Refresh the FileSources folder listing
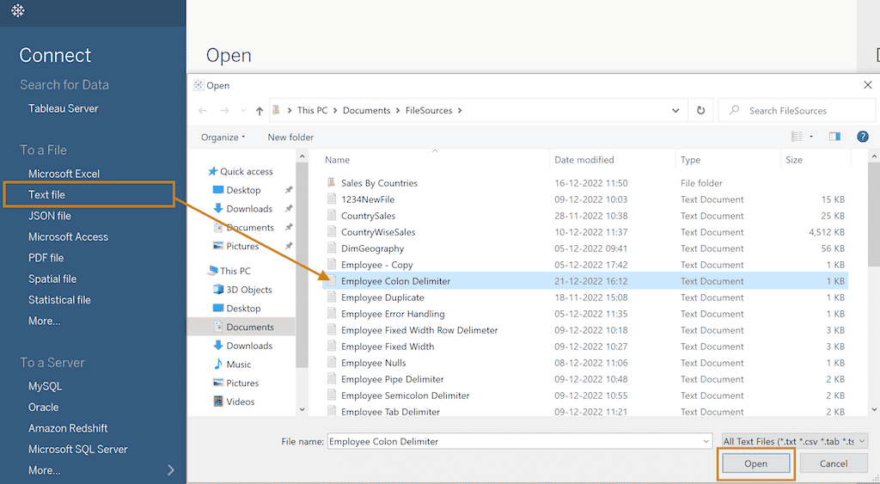Screen dimensions: 880x484 coord(700,111)
